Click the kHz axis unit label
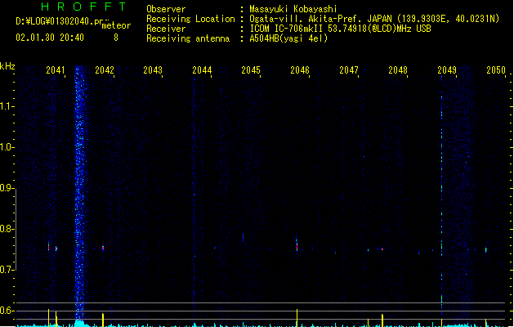This screenshot has height=327, width=514. point(7,66)
